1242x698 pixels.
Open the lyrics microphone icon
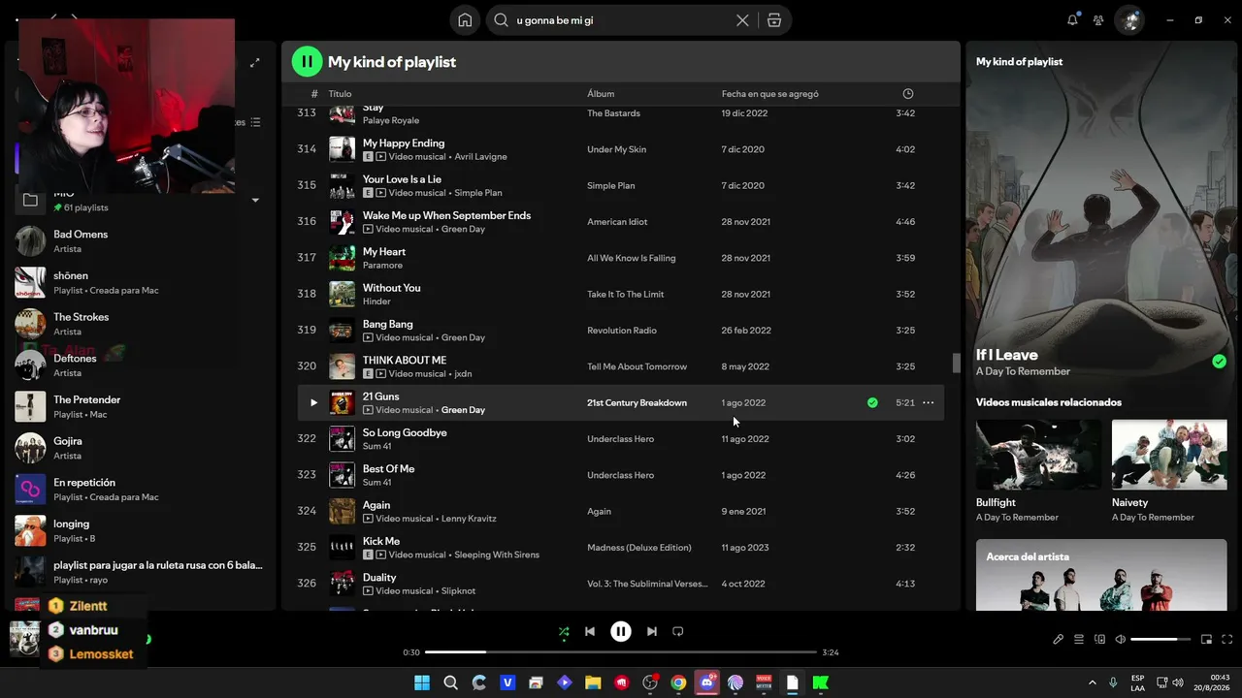[x=1058, y=640]
